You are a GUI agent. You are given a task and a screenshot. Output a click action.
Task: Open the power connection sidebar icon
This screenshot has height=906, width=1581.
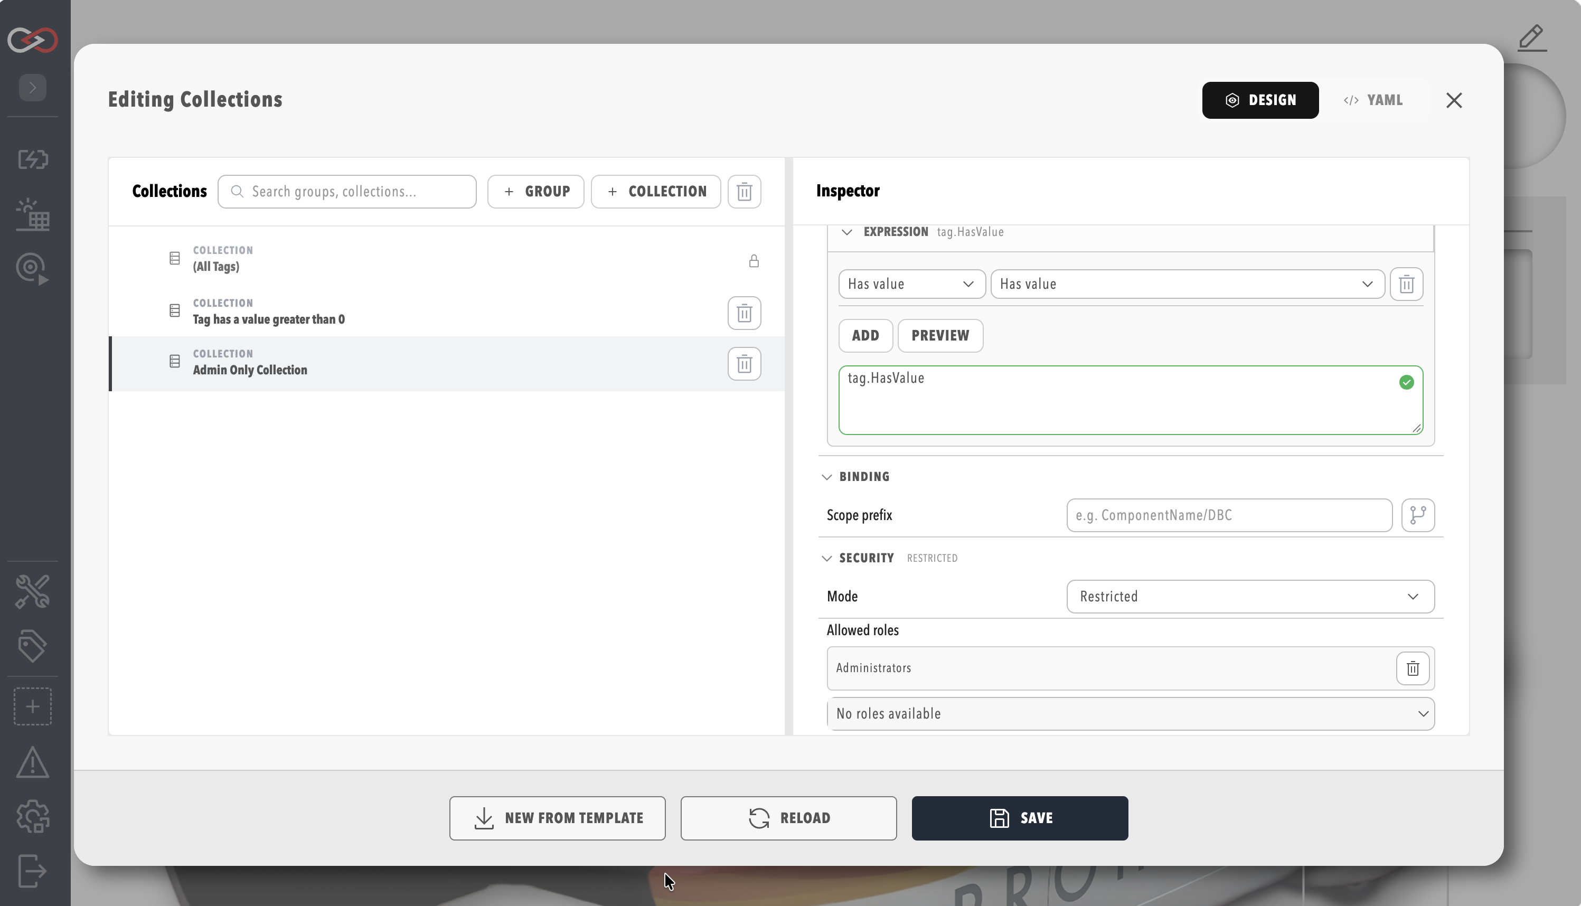(x=32, y=159)
